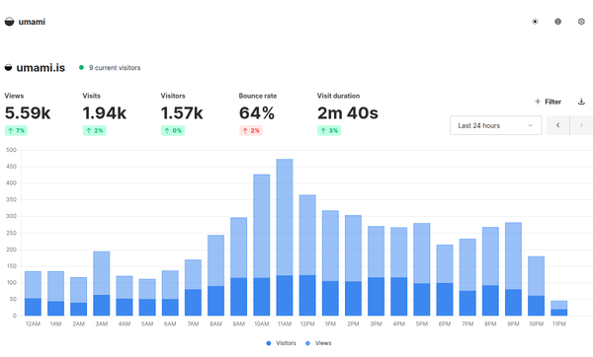This screenshot has height=357, width=593.
Task: Click the 0% Visitors change badge
Action: 173,130
